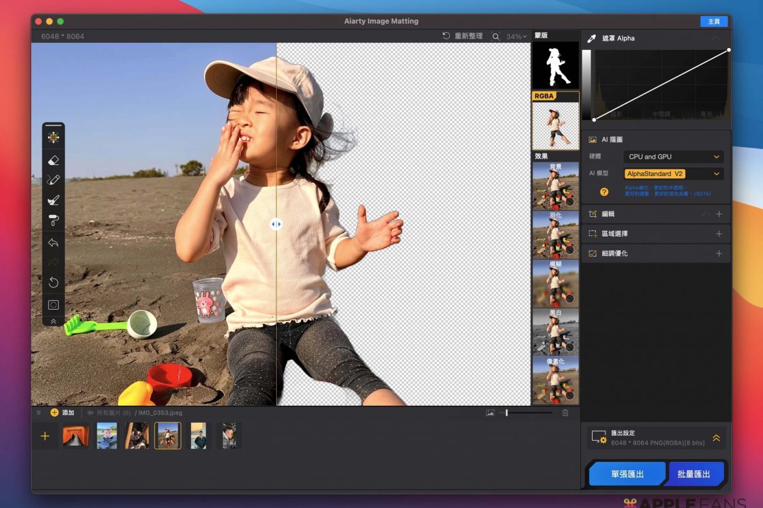The width and height of the screenshot is (763, 508).
Task: Select the Brush pencil tool
Action: coord(53,180)
